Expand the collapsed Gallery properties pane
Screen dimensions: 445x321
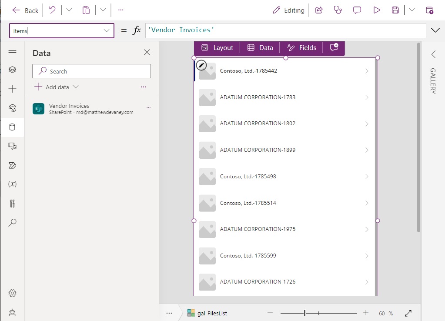(x=433, y=54)
